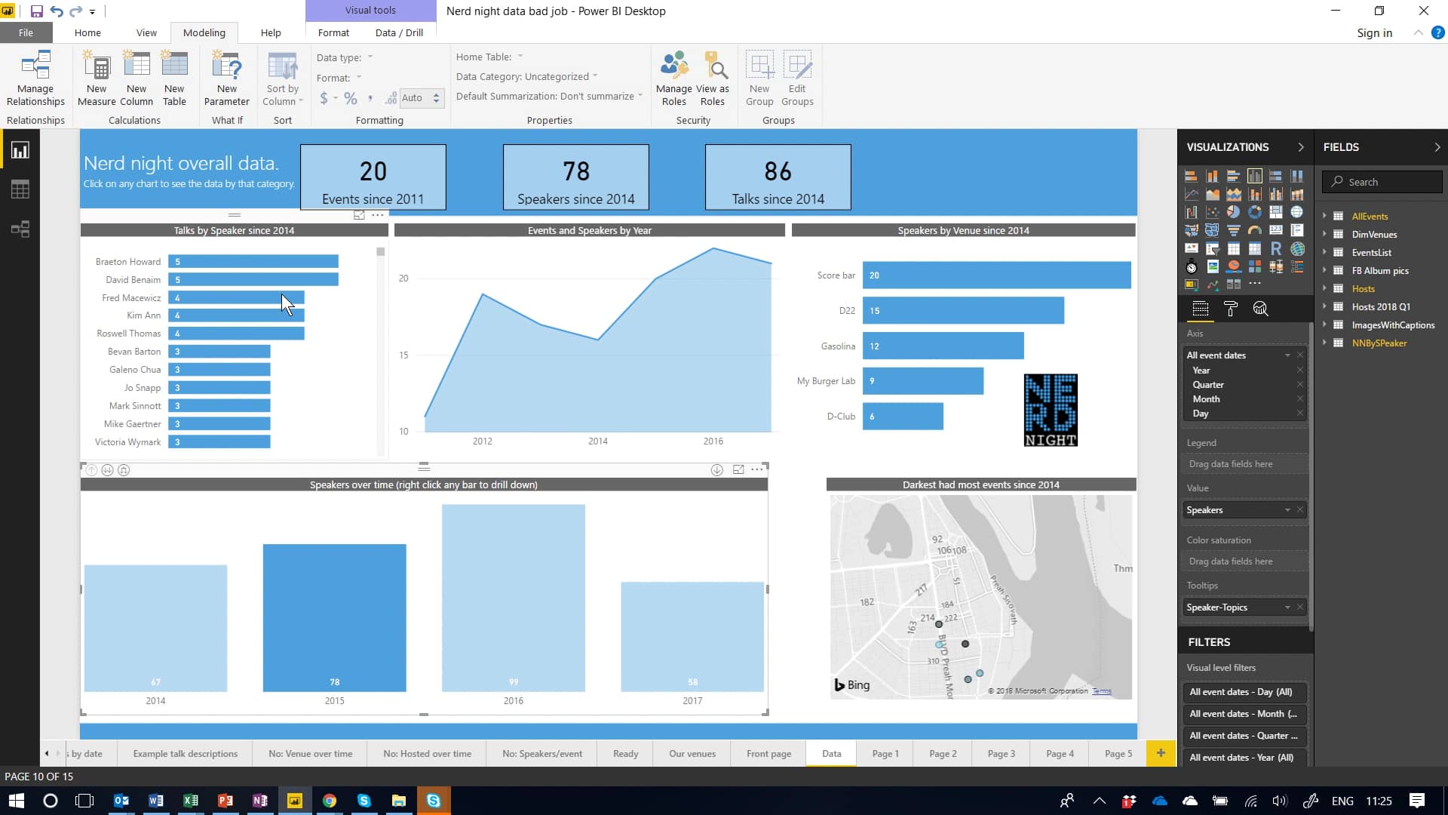Screen dimensions: 1448x815
Task: Select the R script visual icon
Action: tap(1276, 249)
